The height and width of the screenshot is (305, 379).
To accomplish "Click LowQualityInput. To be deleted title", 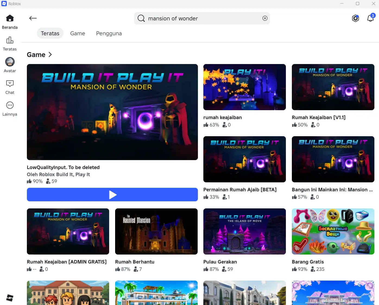I will point(63,167).
